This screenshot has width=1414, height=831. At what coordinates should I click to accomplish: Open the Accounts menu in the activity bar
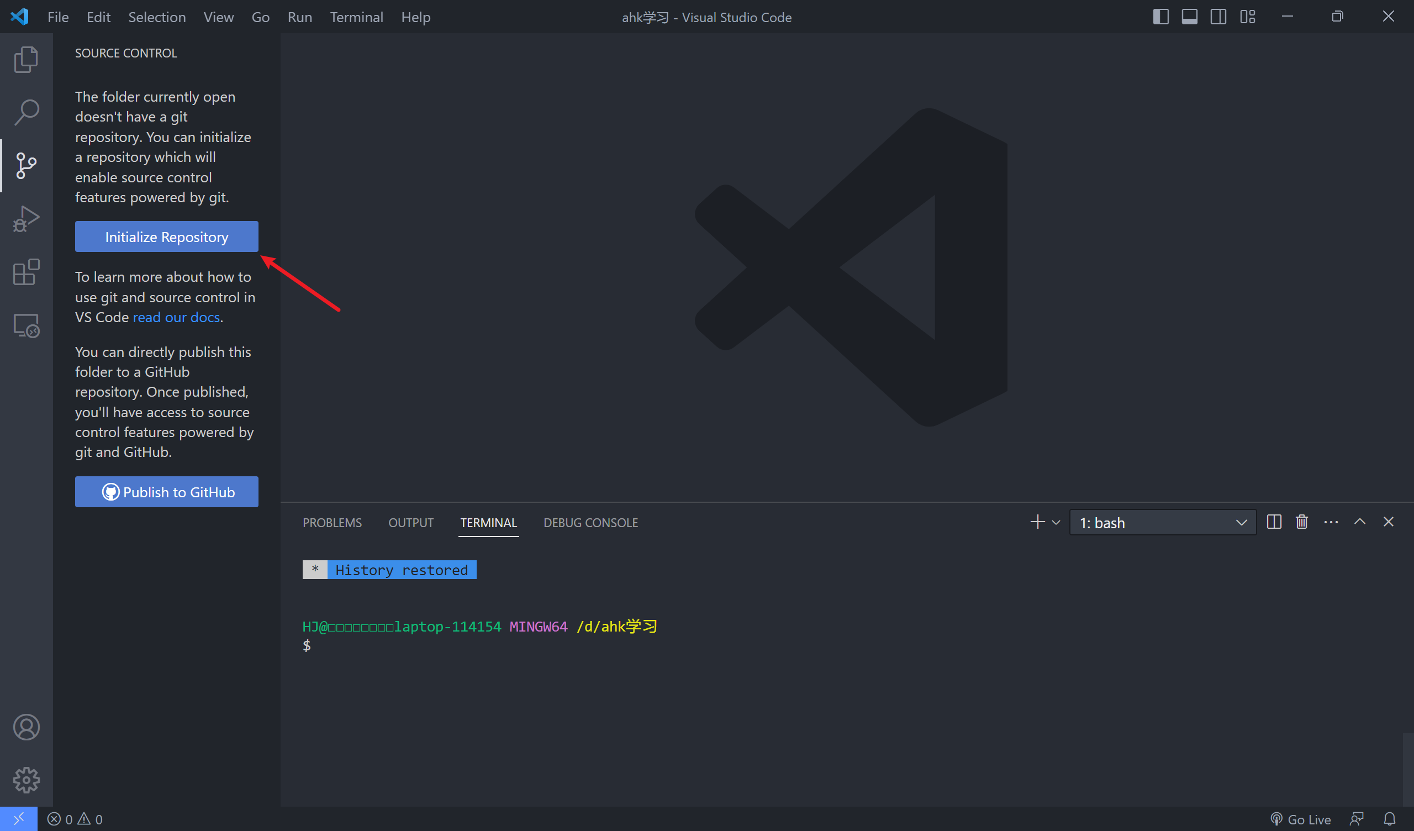tap(26, 727)
